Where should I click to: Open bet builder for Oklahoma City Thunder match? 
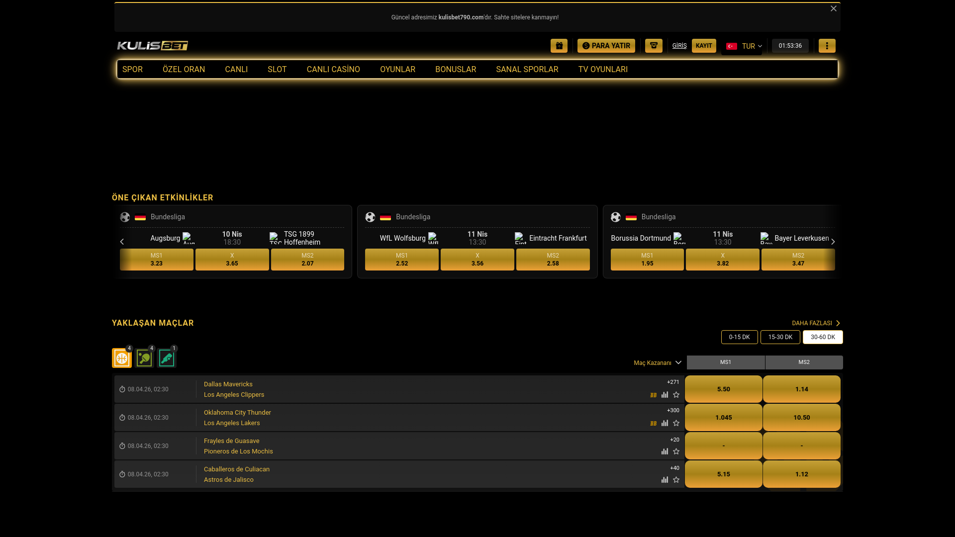(x=653, y=424)
